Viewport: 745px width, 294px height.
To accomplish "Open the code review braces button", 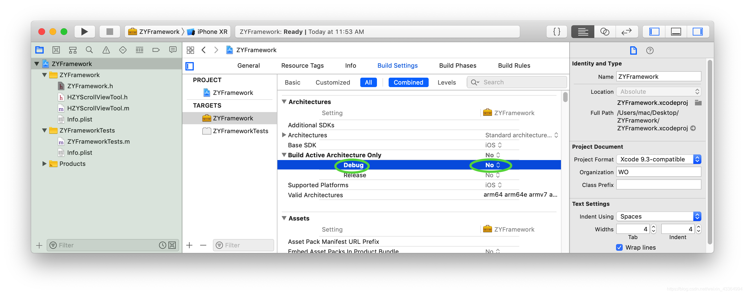I will pyautogui.click(x=557, y=31).
